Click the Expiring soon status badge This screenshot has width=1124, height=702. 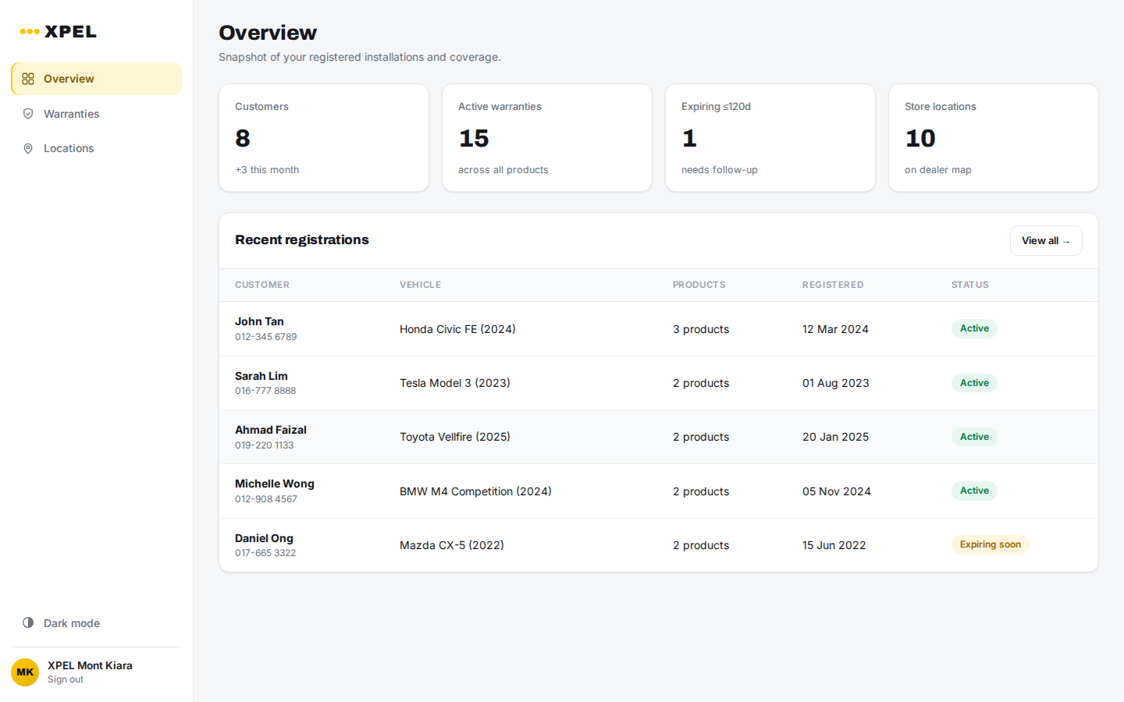coord(991,544)
